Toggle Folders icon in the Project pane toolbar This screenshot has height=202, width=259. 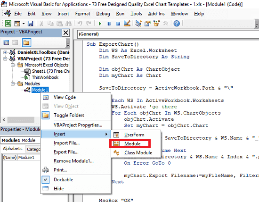coord(26,43)
